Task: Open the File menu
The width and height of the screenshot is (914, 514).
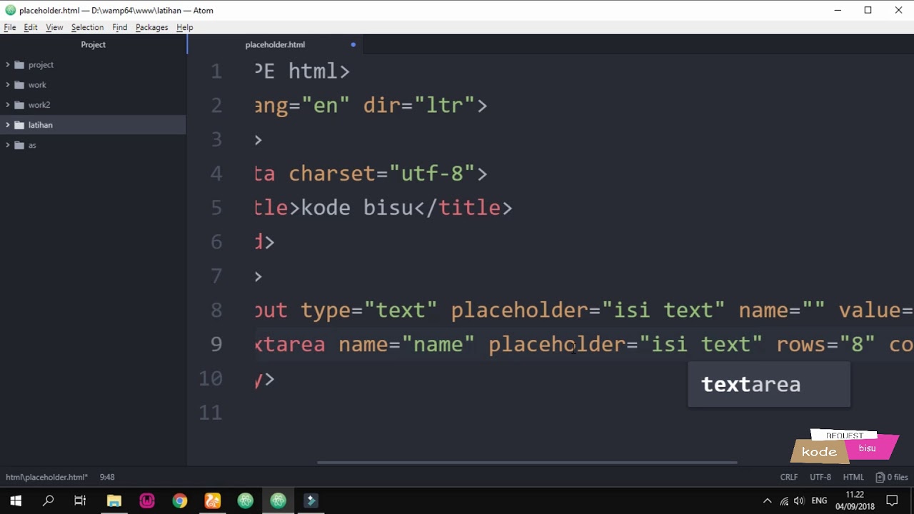Action: click(10, 27)
